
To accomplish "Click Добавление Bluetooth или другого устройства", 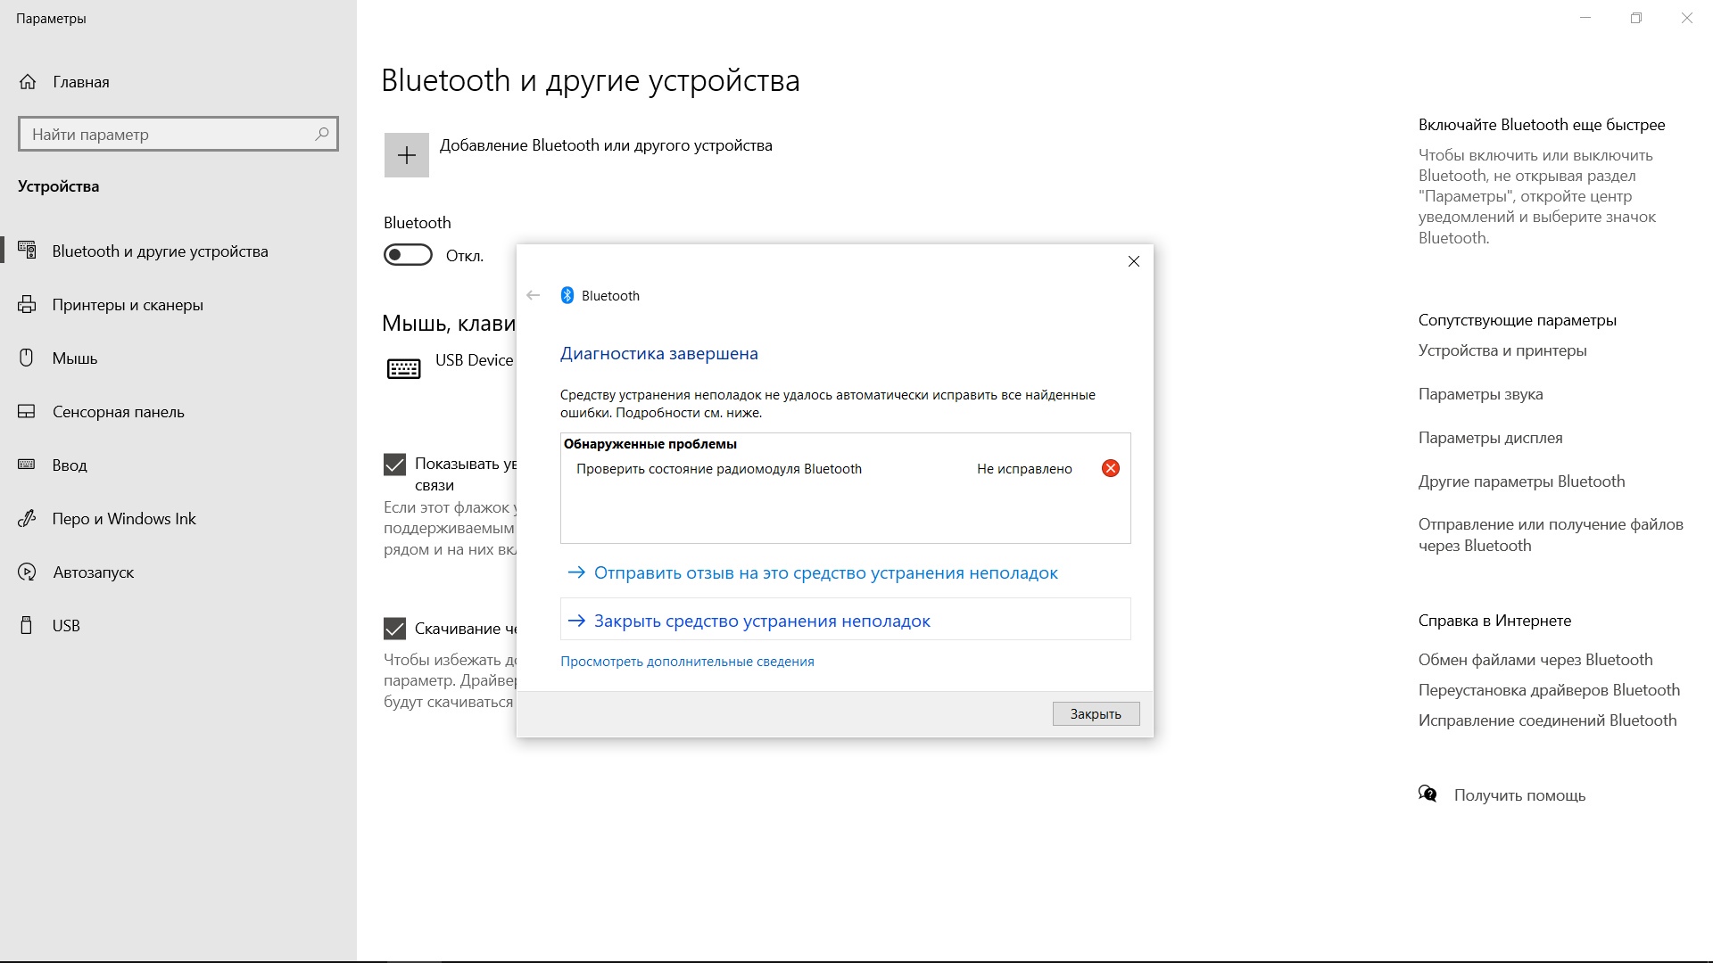I will point(606,145).
